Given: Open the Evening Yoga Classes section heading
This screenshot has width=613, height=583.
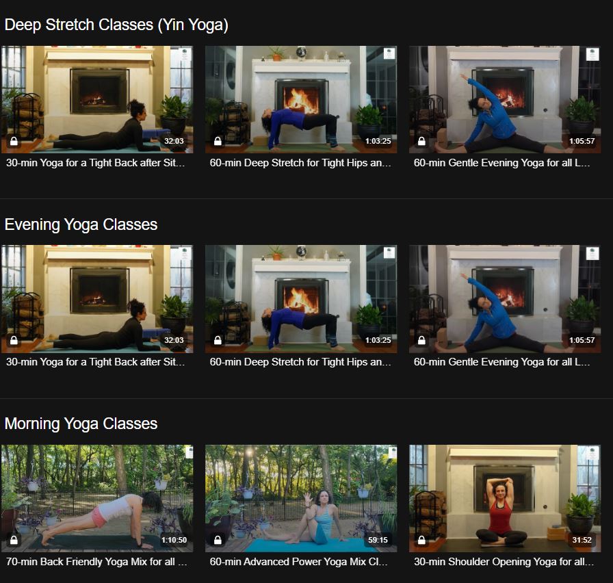Looking at the screenshot, I should (x=81, y=224).
